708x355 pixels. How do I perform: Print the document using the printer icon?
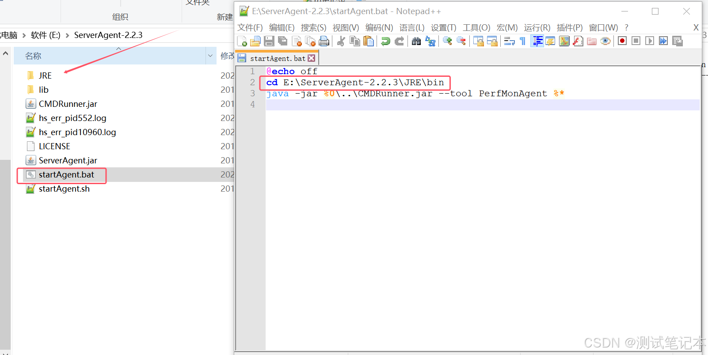pyautogui.click(x=324, y=41)
